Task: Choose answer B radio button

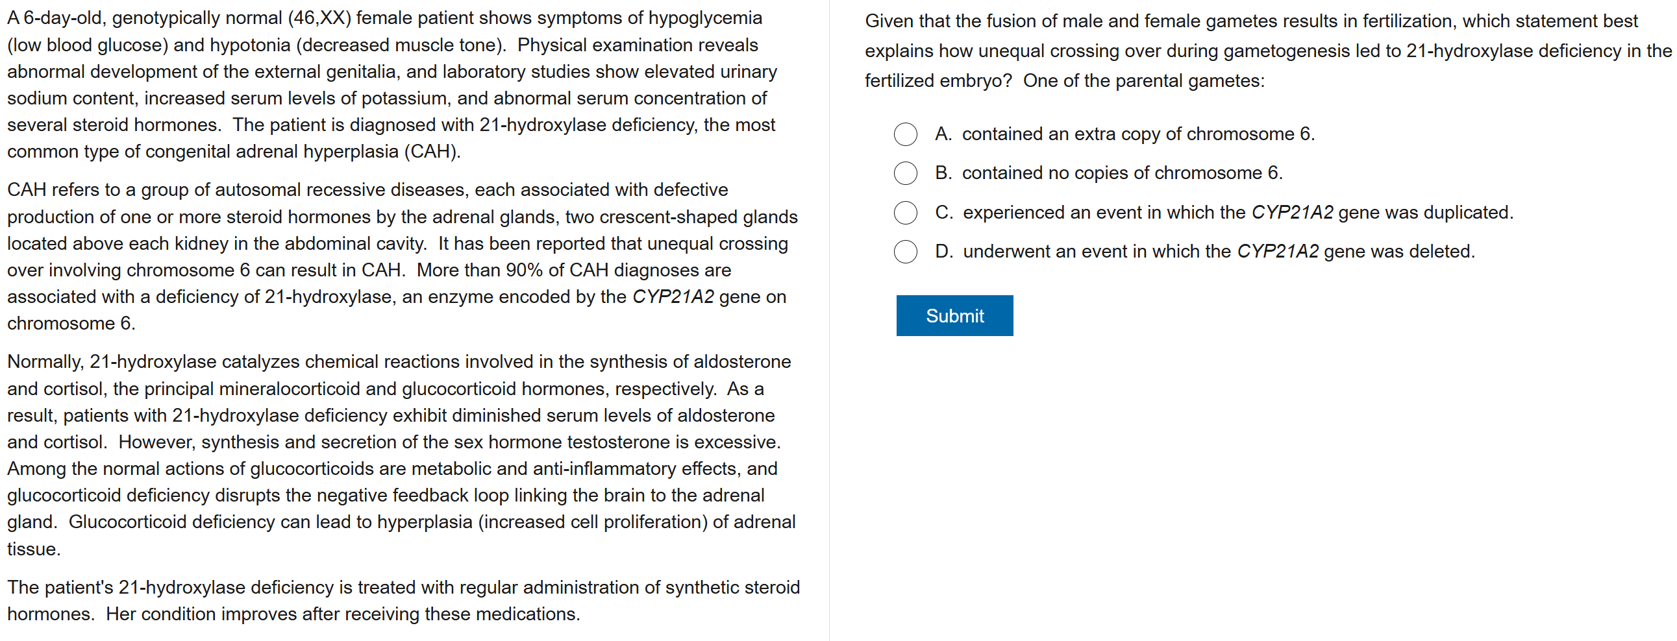Action: coord(905,173)
